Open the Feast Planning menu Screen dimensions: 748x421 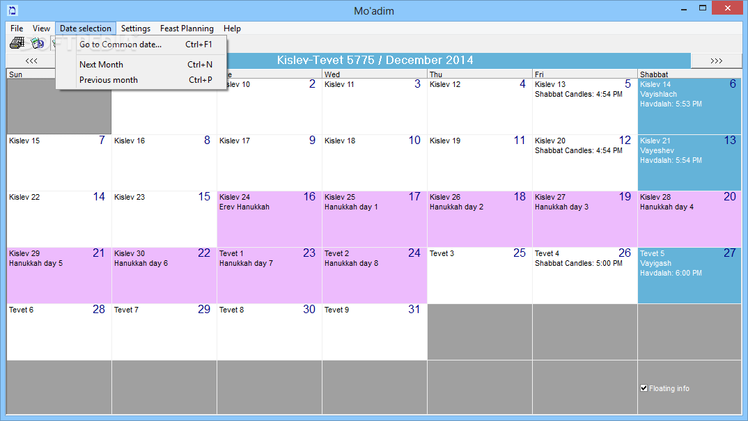click(x=187, y=28)
